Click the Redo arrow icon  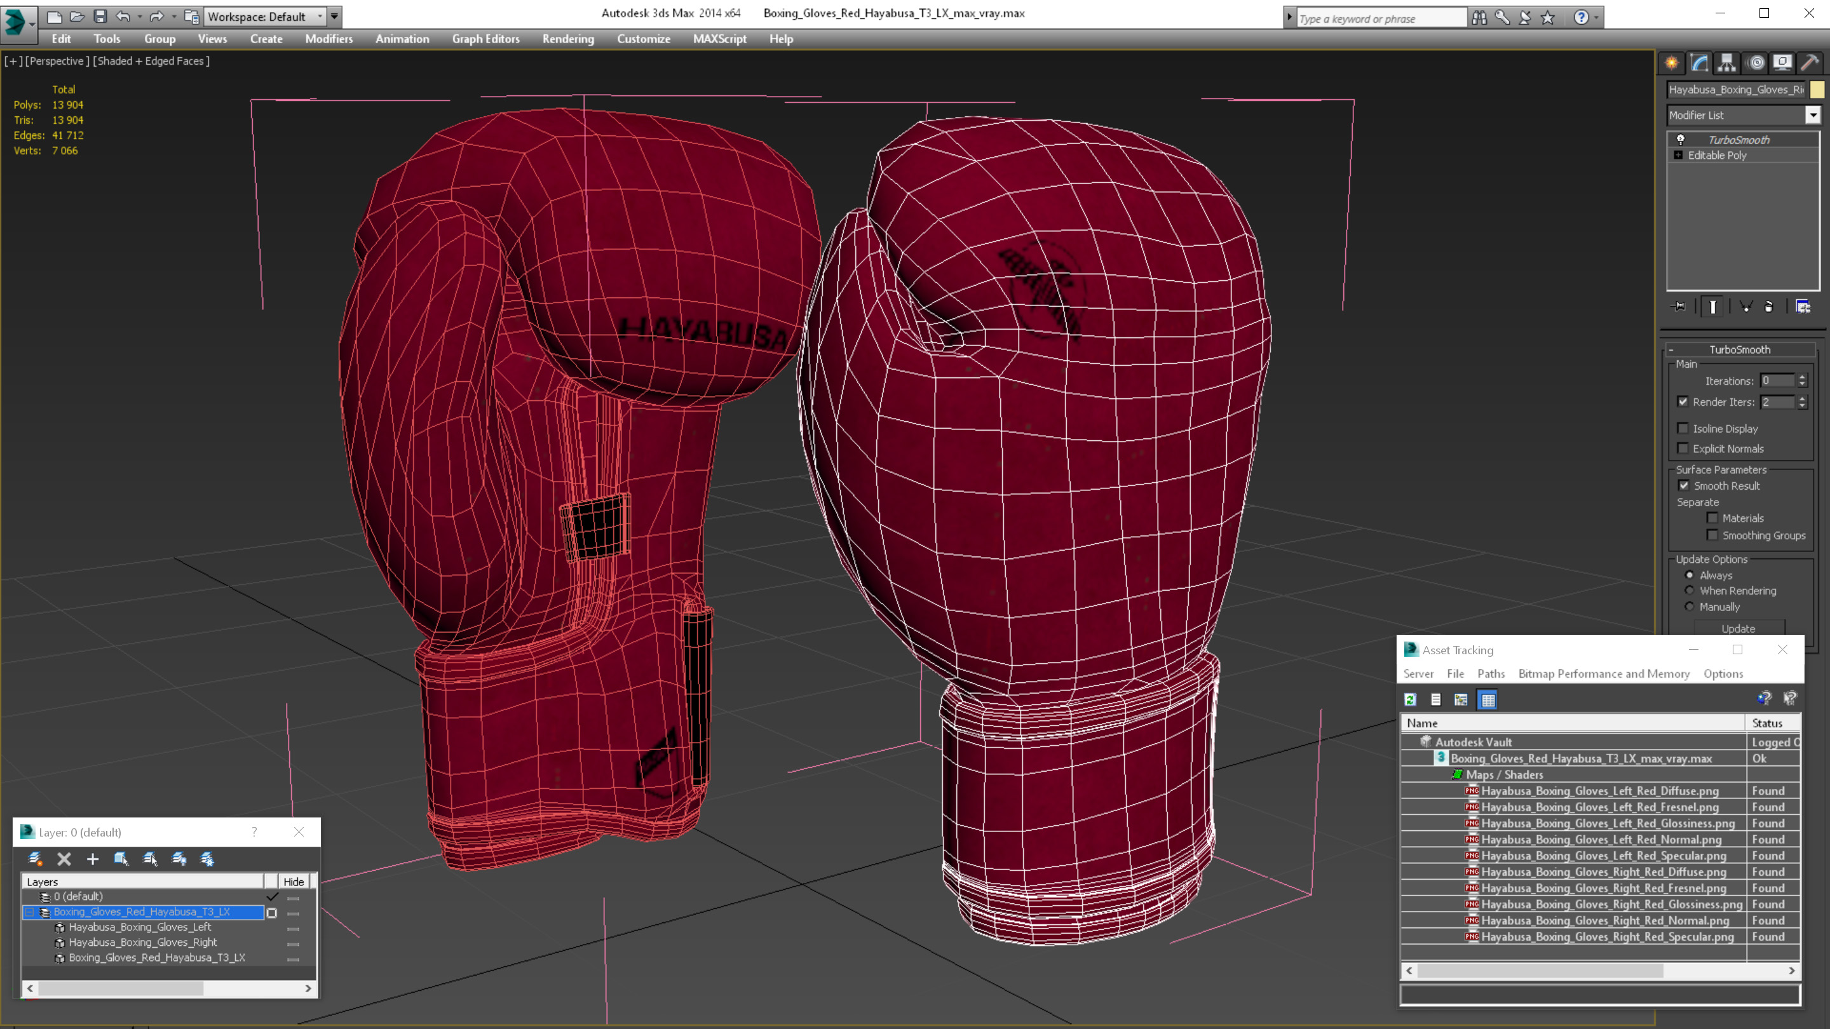click(157, 16)
